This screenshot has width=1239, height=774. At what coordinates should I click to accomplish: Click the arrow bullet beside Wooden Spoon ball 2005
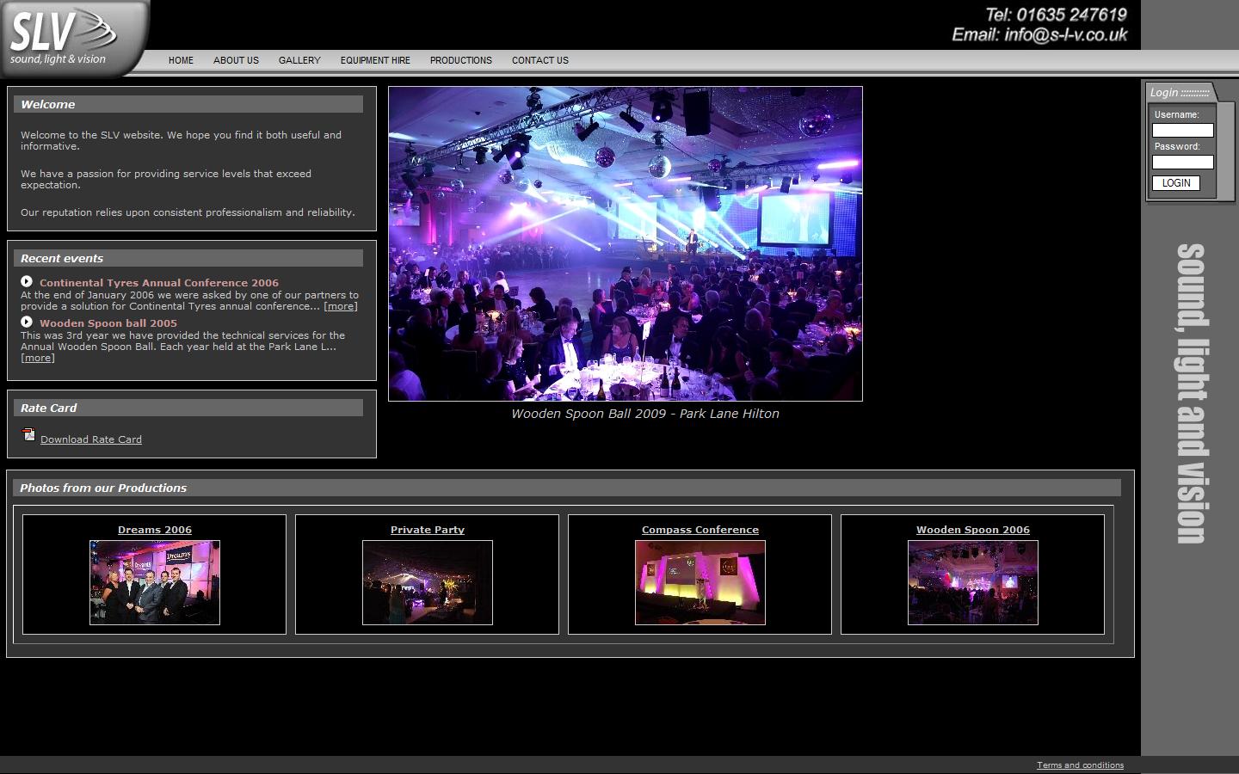(x=27, y=322)
